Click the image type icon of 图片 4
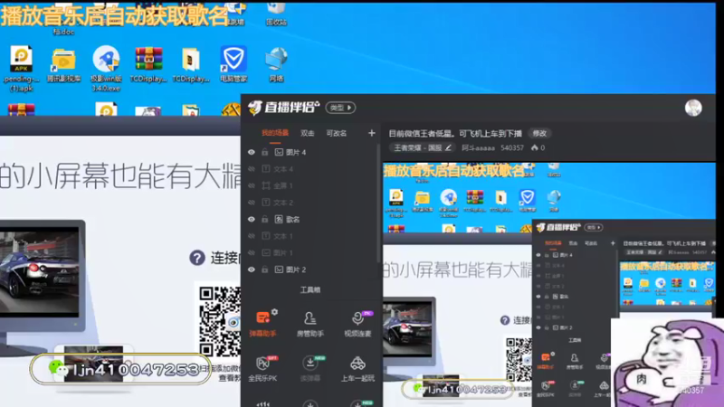Image resolution: width=724 pixels, height=407 pixels. (x=279, y=152)
